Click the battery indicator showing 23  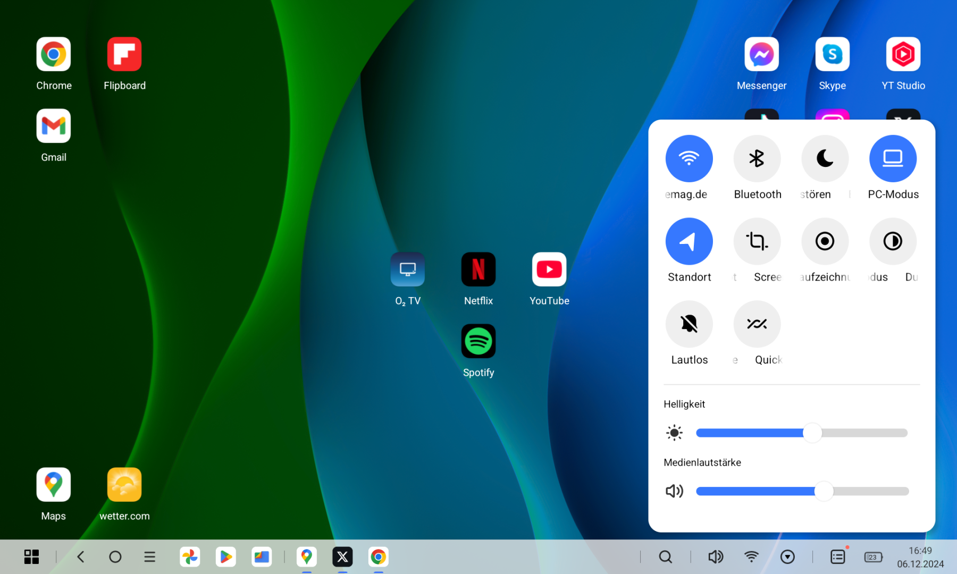click(x=874, y=557)
